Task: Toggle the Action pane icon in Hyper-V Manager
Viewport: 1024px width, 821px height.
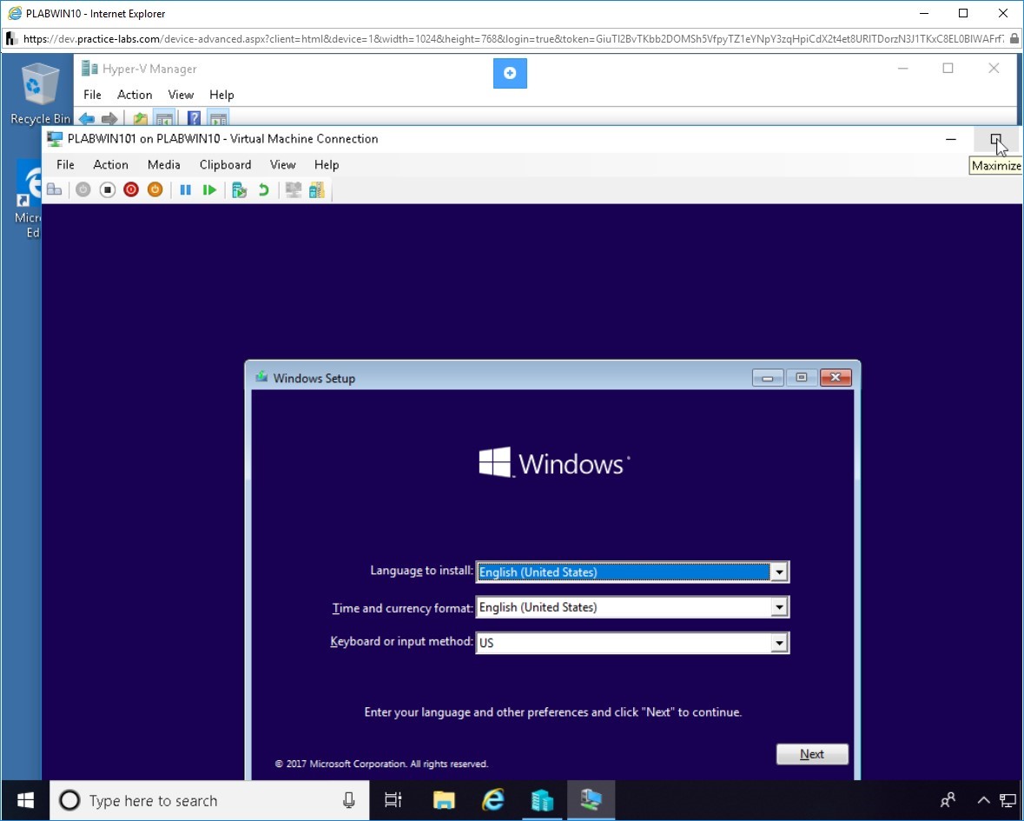Action: (218, 119)
